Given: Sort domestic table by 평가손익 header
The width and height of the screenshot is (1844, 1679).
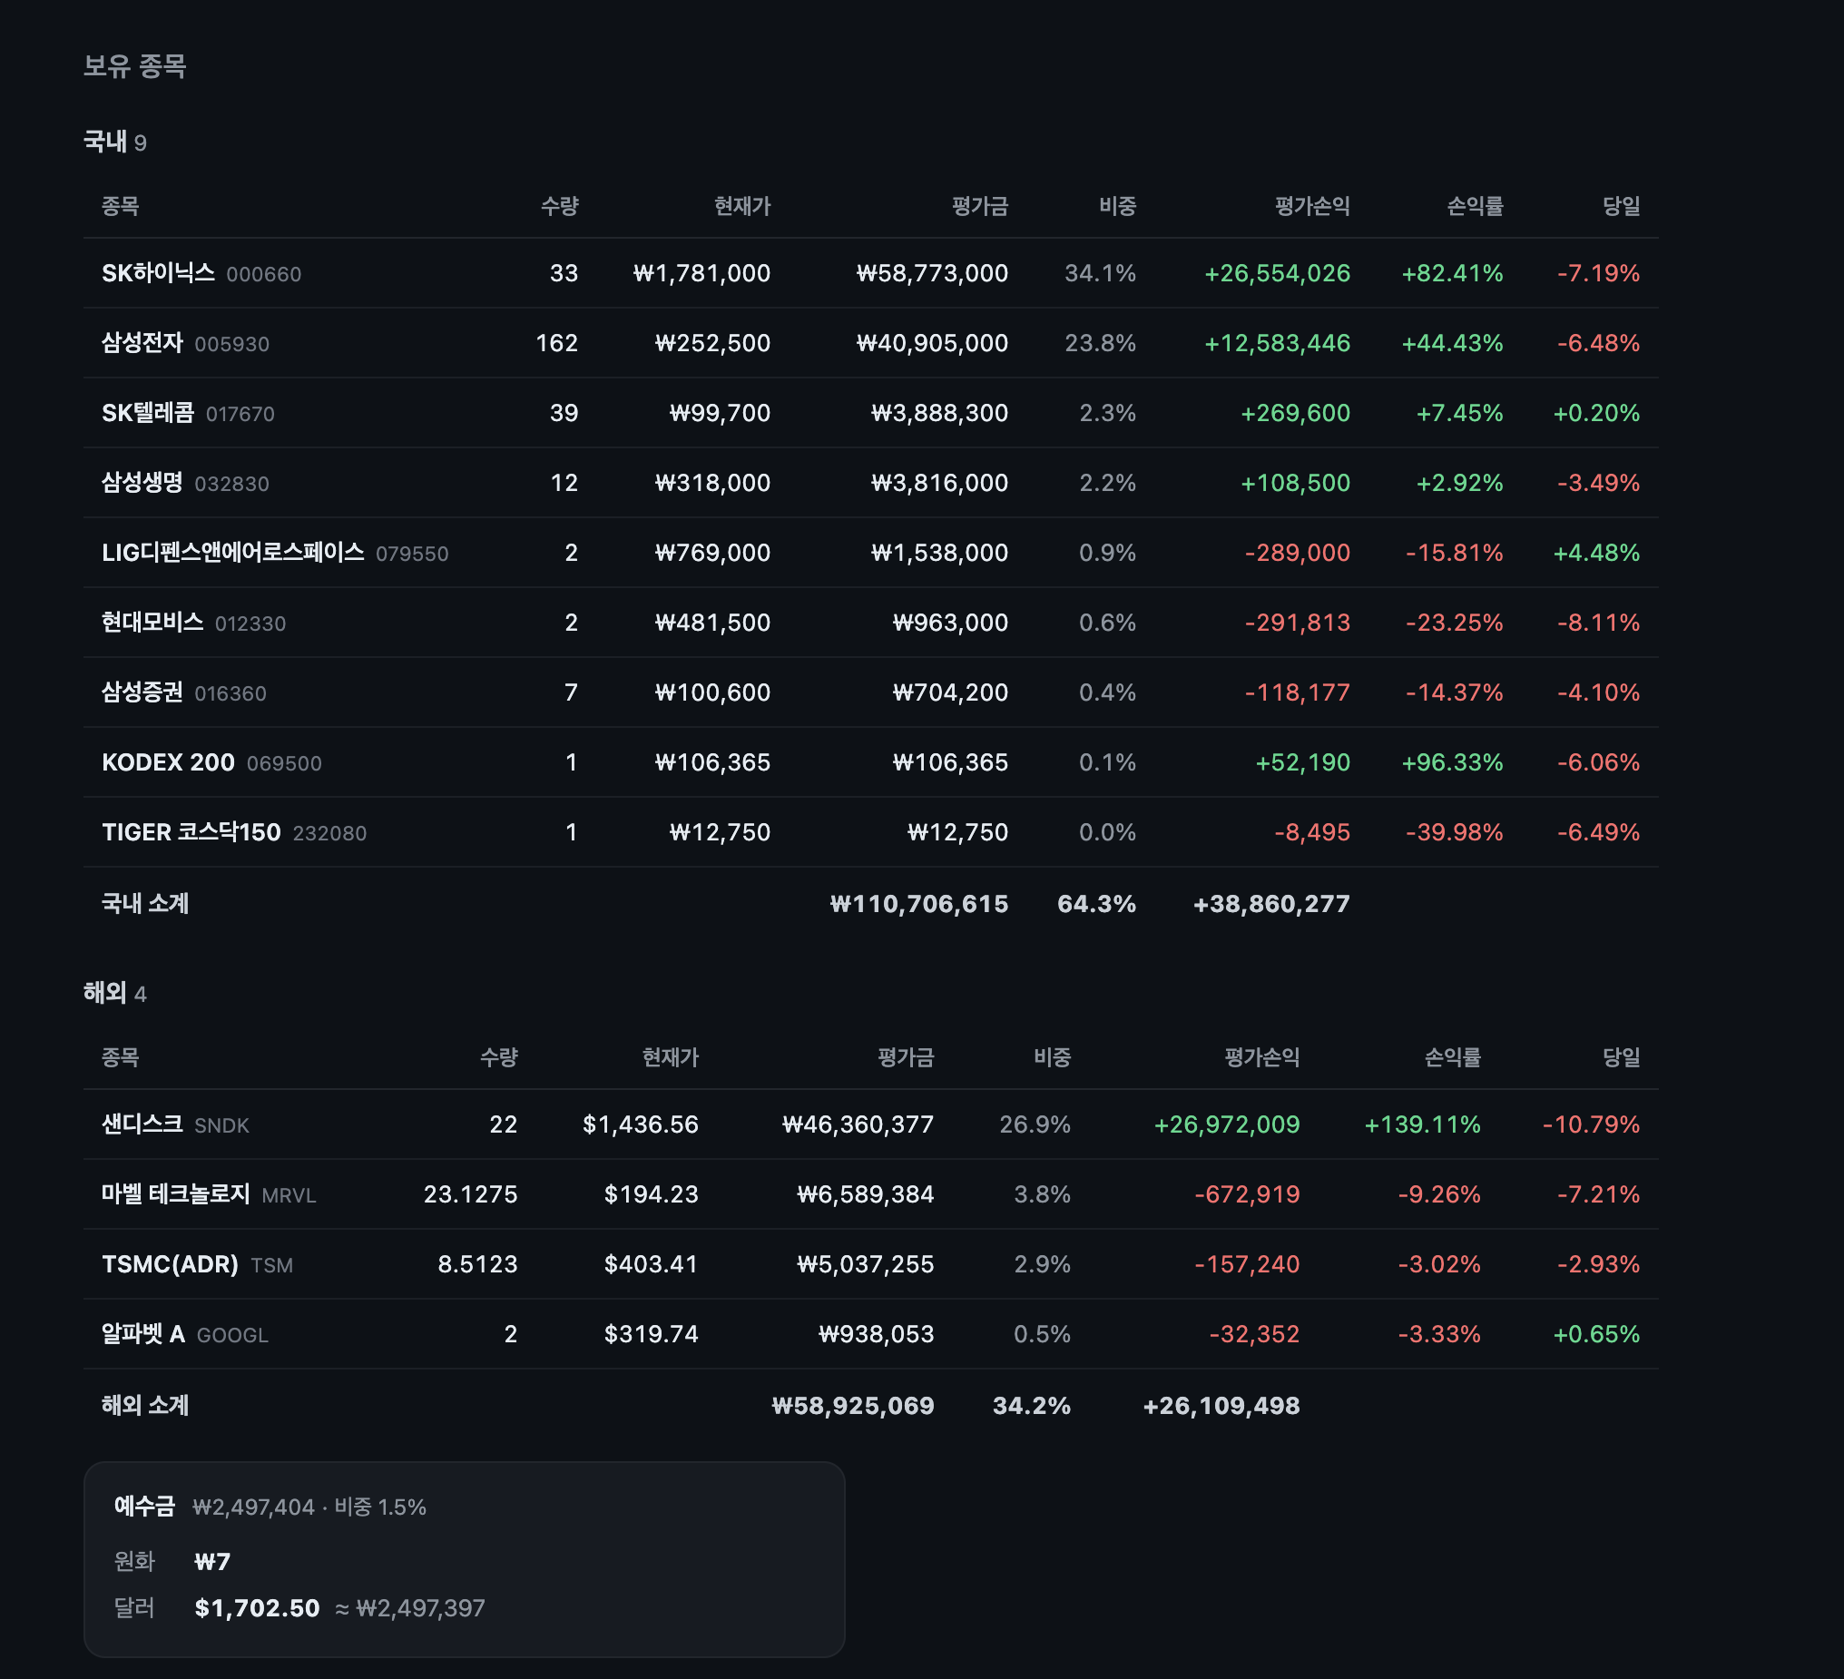Looking at the screenshot, I should (1311, 206).
